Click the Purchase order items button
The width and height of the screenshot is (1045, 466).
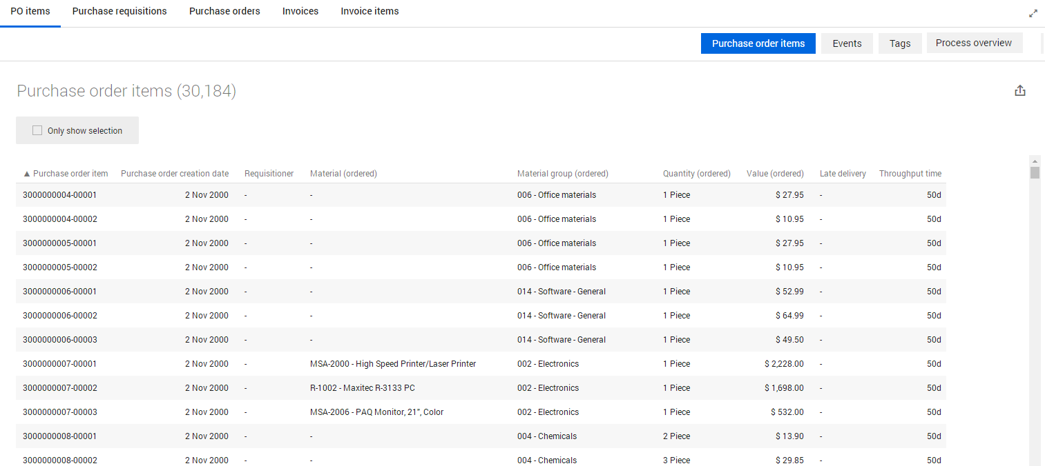pos(758,43)
